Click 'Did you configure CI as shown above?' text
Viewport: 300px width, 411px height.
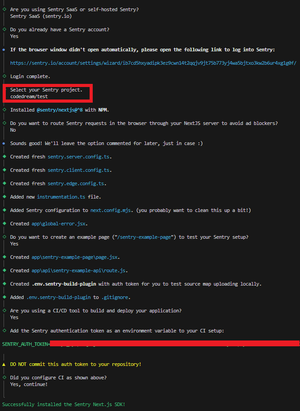click(x=58, y=378)
